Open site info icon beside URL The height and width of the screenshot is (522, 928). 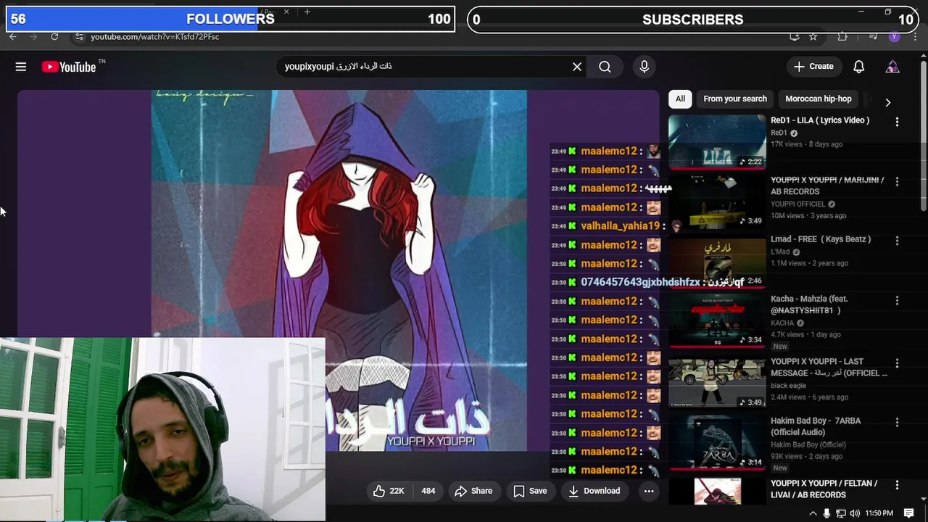[80, 36]
